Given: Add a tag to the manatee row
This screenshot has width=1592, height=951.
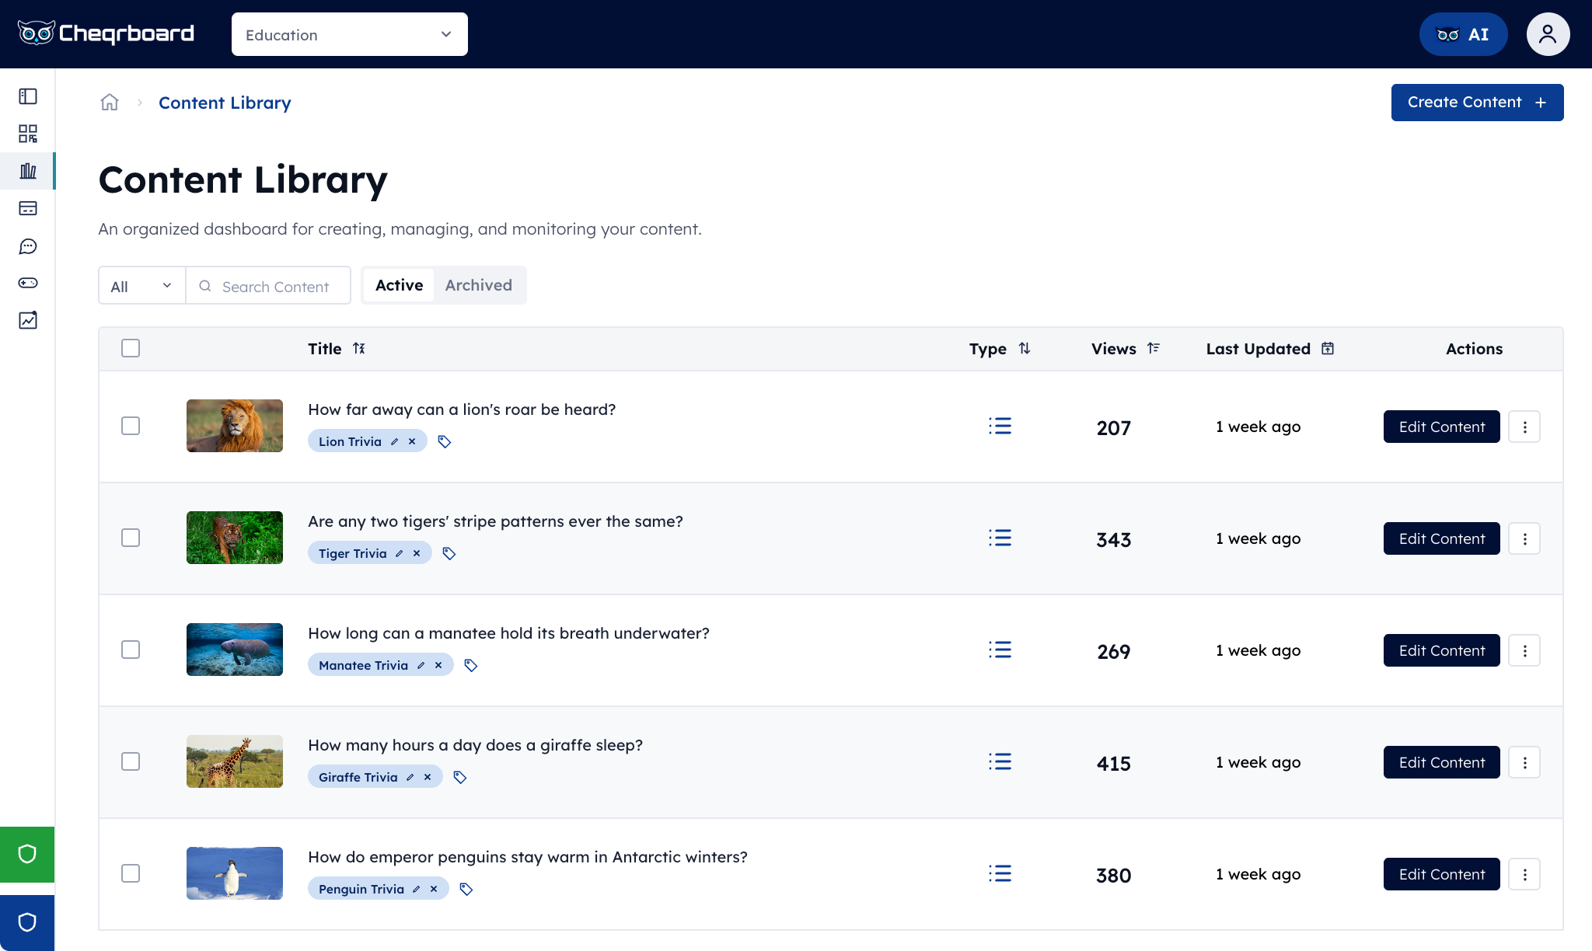Looking at the screenshot, I should [x=471, y=665].
